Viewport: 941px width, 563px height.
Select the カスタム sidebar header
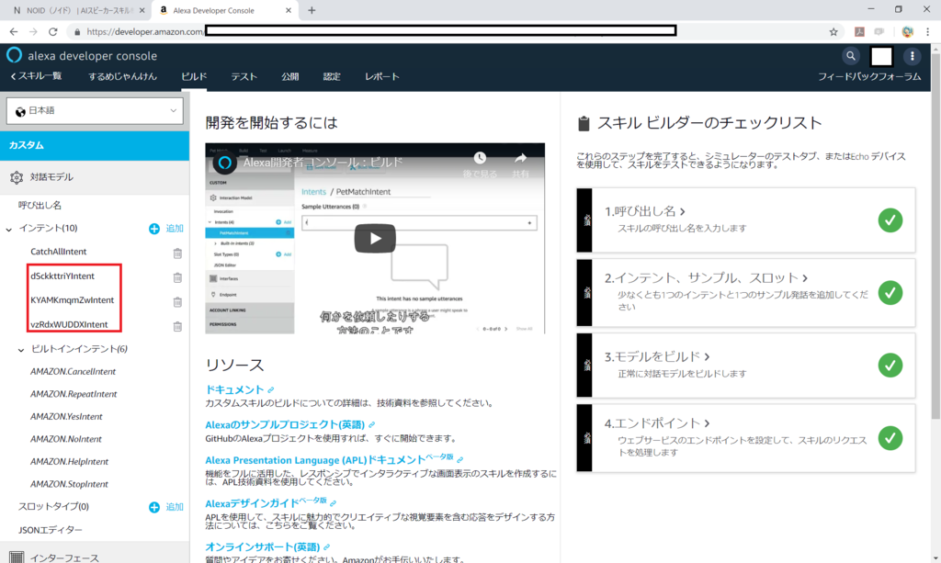coord(95,146)
